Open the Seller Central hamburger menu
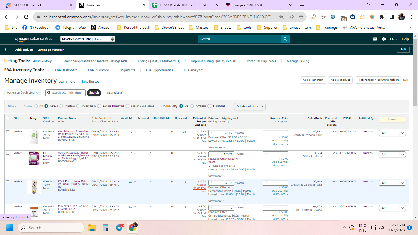This screenshot has height=235, width=418. pos(5,39)
